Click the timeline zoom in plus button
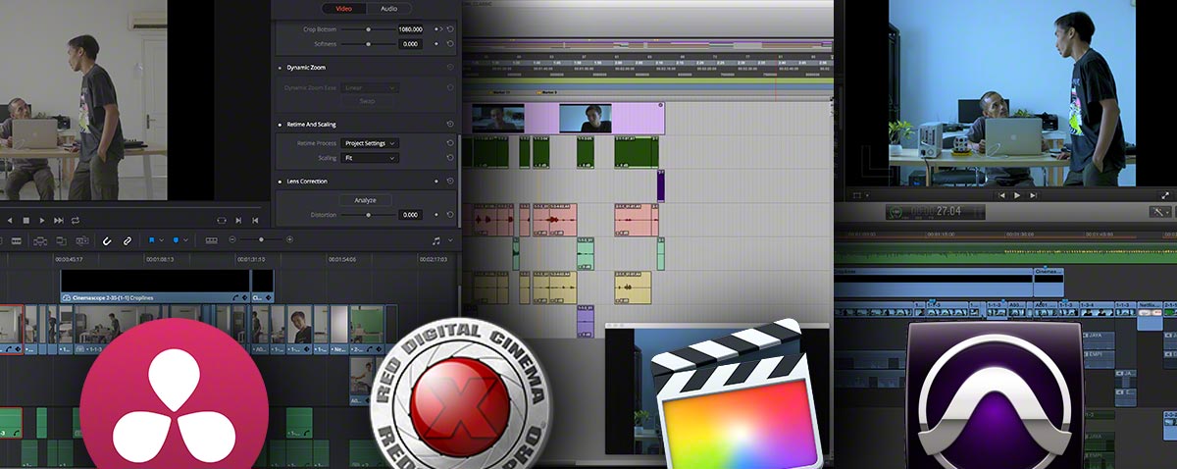This screenshot has width=1177, height=469. pyautogui.click(x=290, y=240)
